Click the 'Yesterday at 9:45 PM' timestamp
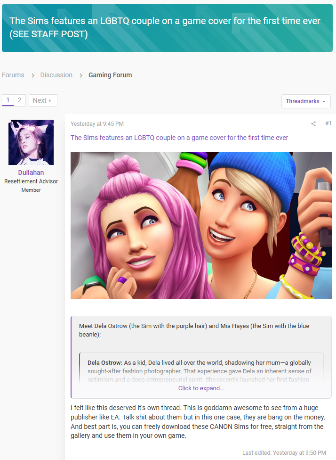The height and width of the screenshot is (460, 336). pyautogui.click(x=97, y=124)
